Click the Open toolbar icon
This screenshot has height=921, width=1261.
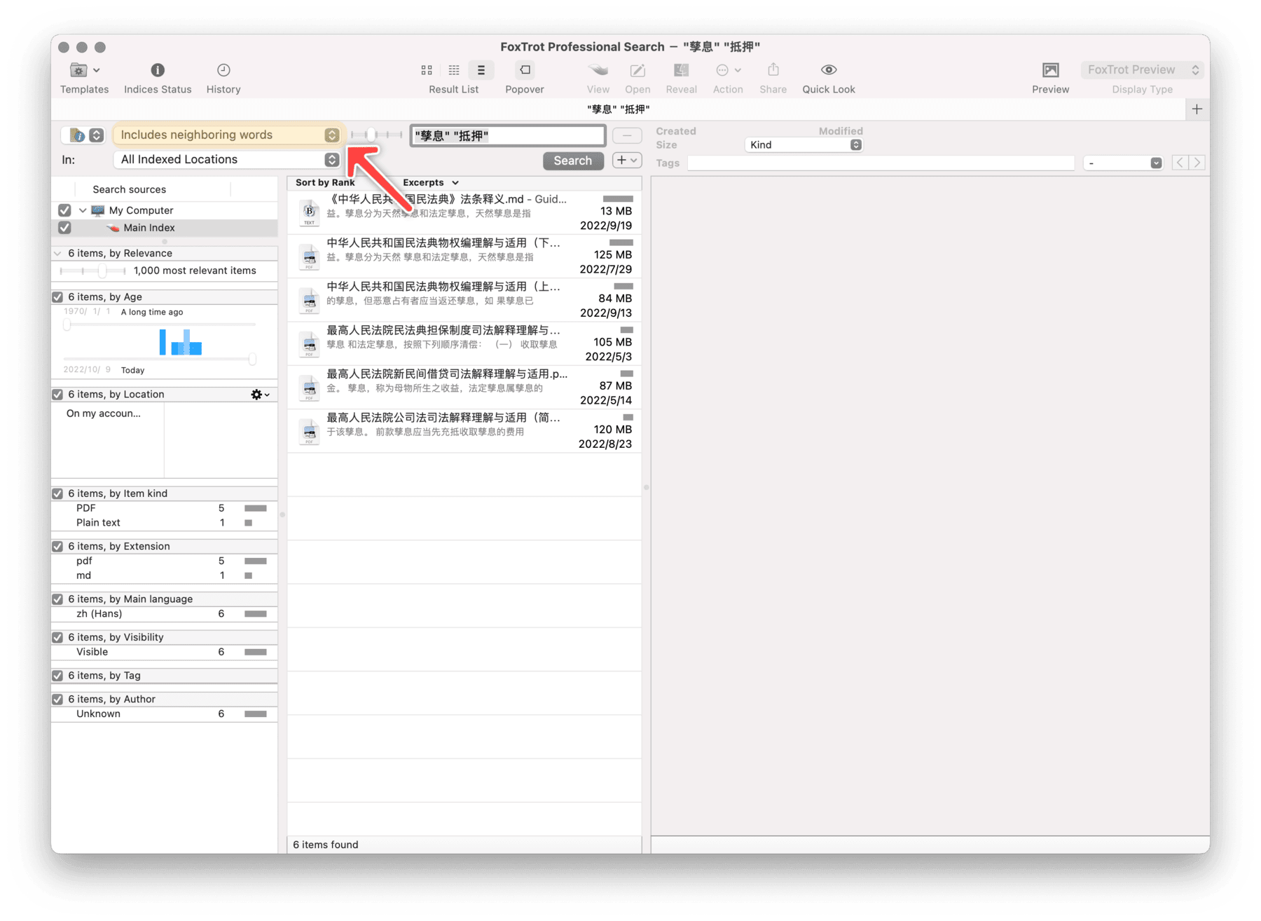click(638, 70)
